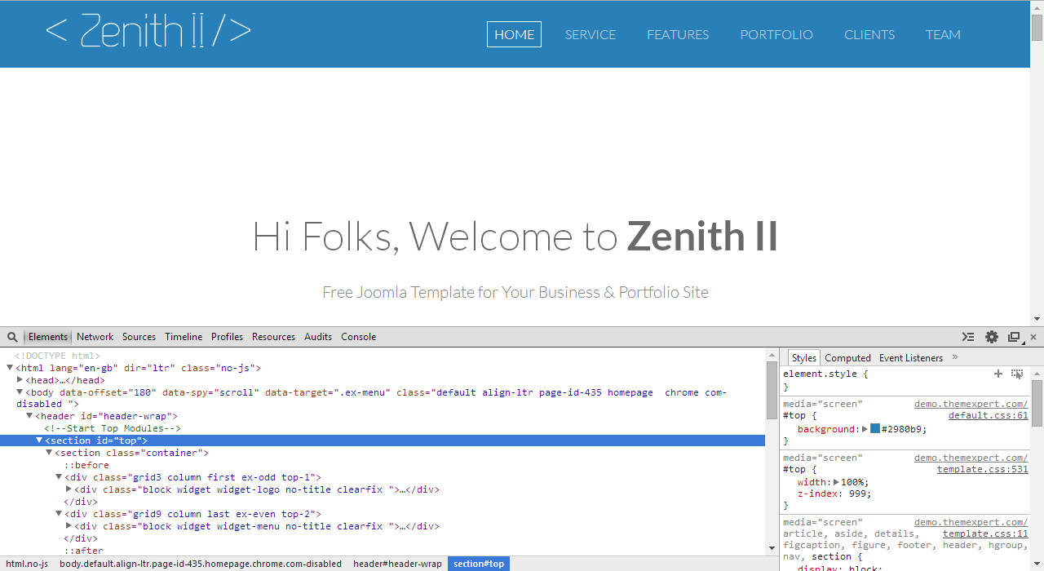Viewport: 1044px width, 571px height.
Task: Switch to the Network panel tab
Action: point(95,337)
